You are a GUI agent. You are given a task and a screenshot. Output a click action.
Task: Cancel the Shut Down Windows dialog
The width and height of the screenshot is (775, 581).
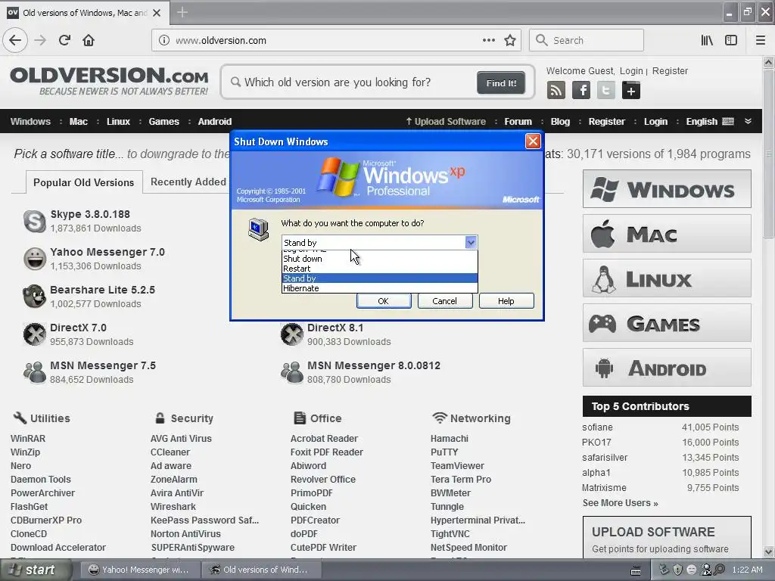click(445, 301)
